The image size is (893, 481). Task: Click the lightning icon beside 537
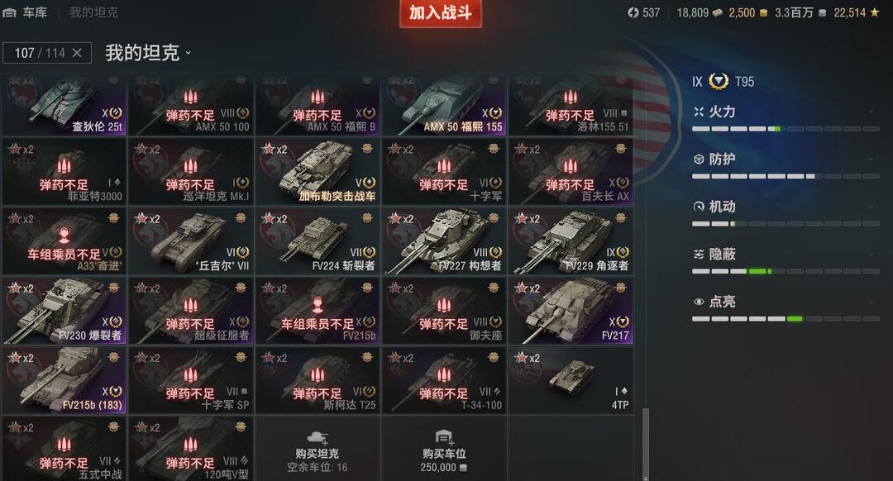(x=633, y=12)
